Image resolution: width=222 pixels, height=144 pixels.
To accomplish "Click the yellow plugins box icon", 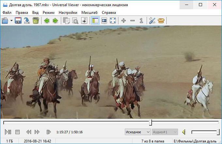I will pyautogui.click(x=161, y=21).
